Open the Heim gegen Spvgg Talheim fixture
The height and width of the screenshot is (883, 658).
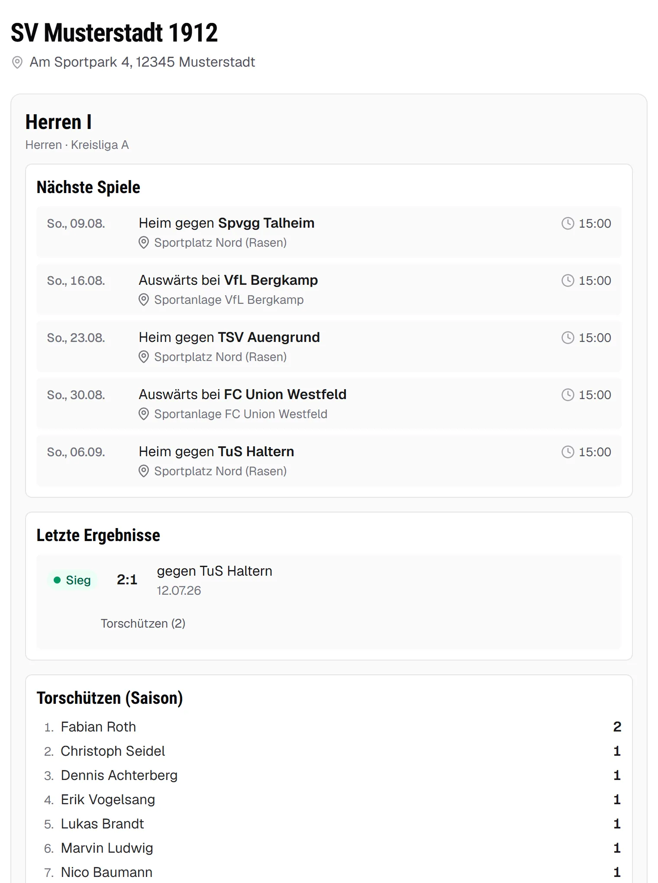click(329, 232)
